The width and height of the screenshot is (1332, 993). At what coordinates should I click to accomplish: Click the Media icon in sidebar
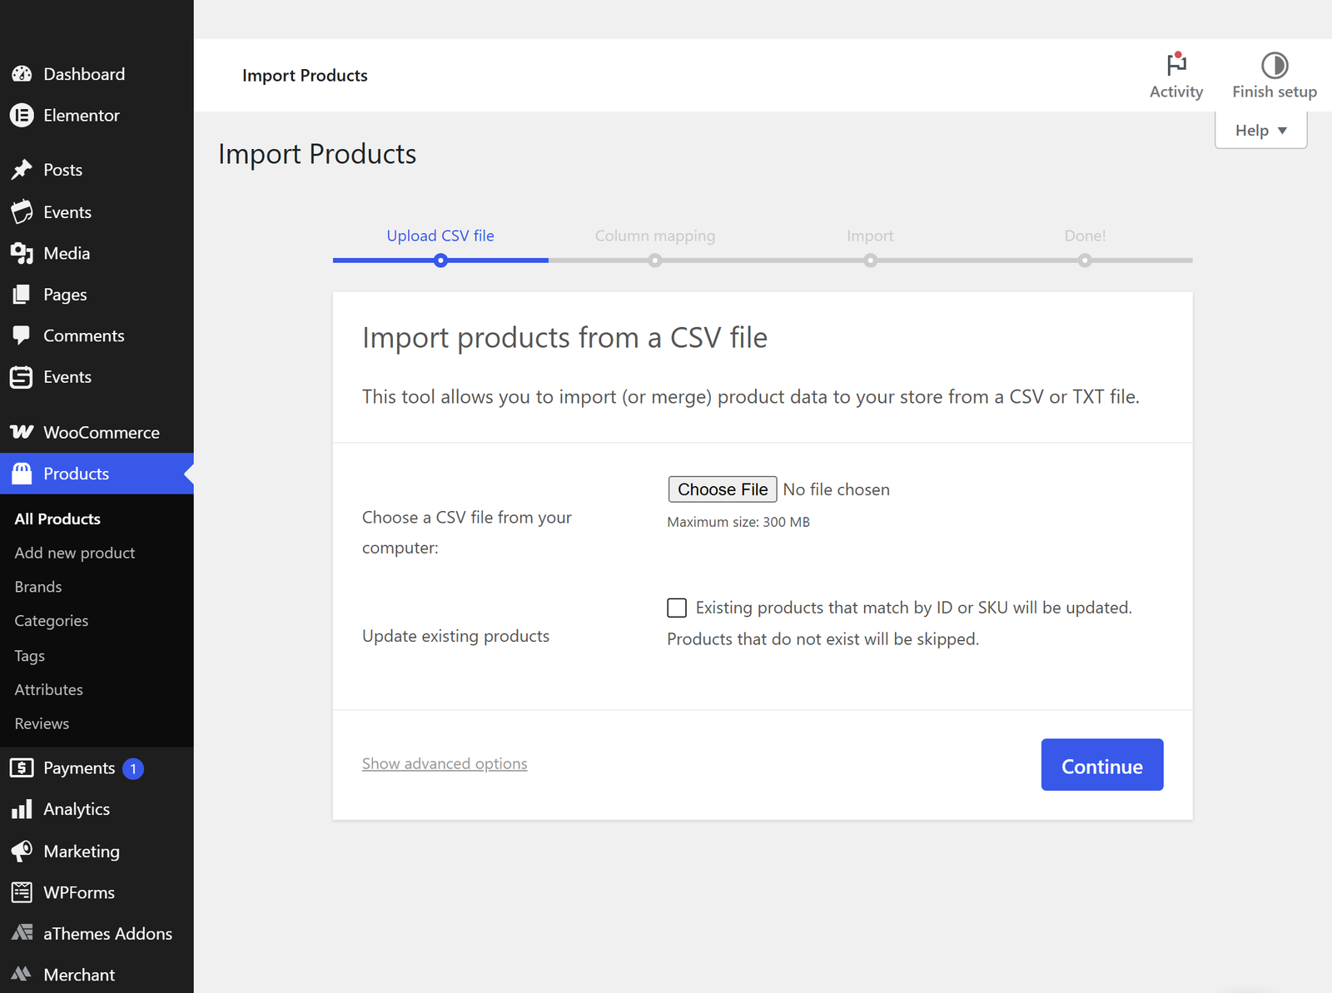pos(22,253)
